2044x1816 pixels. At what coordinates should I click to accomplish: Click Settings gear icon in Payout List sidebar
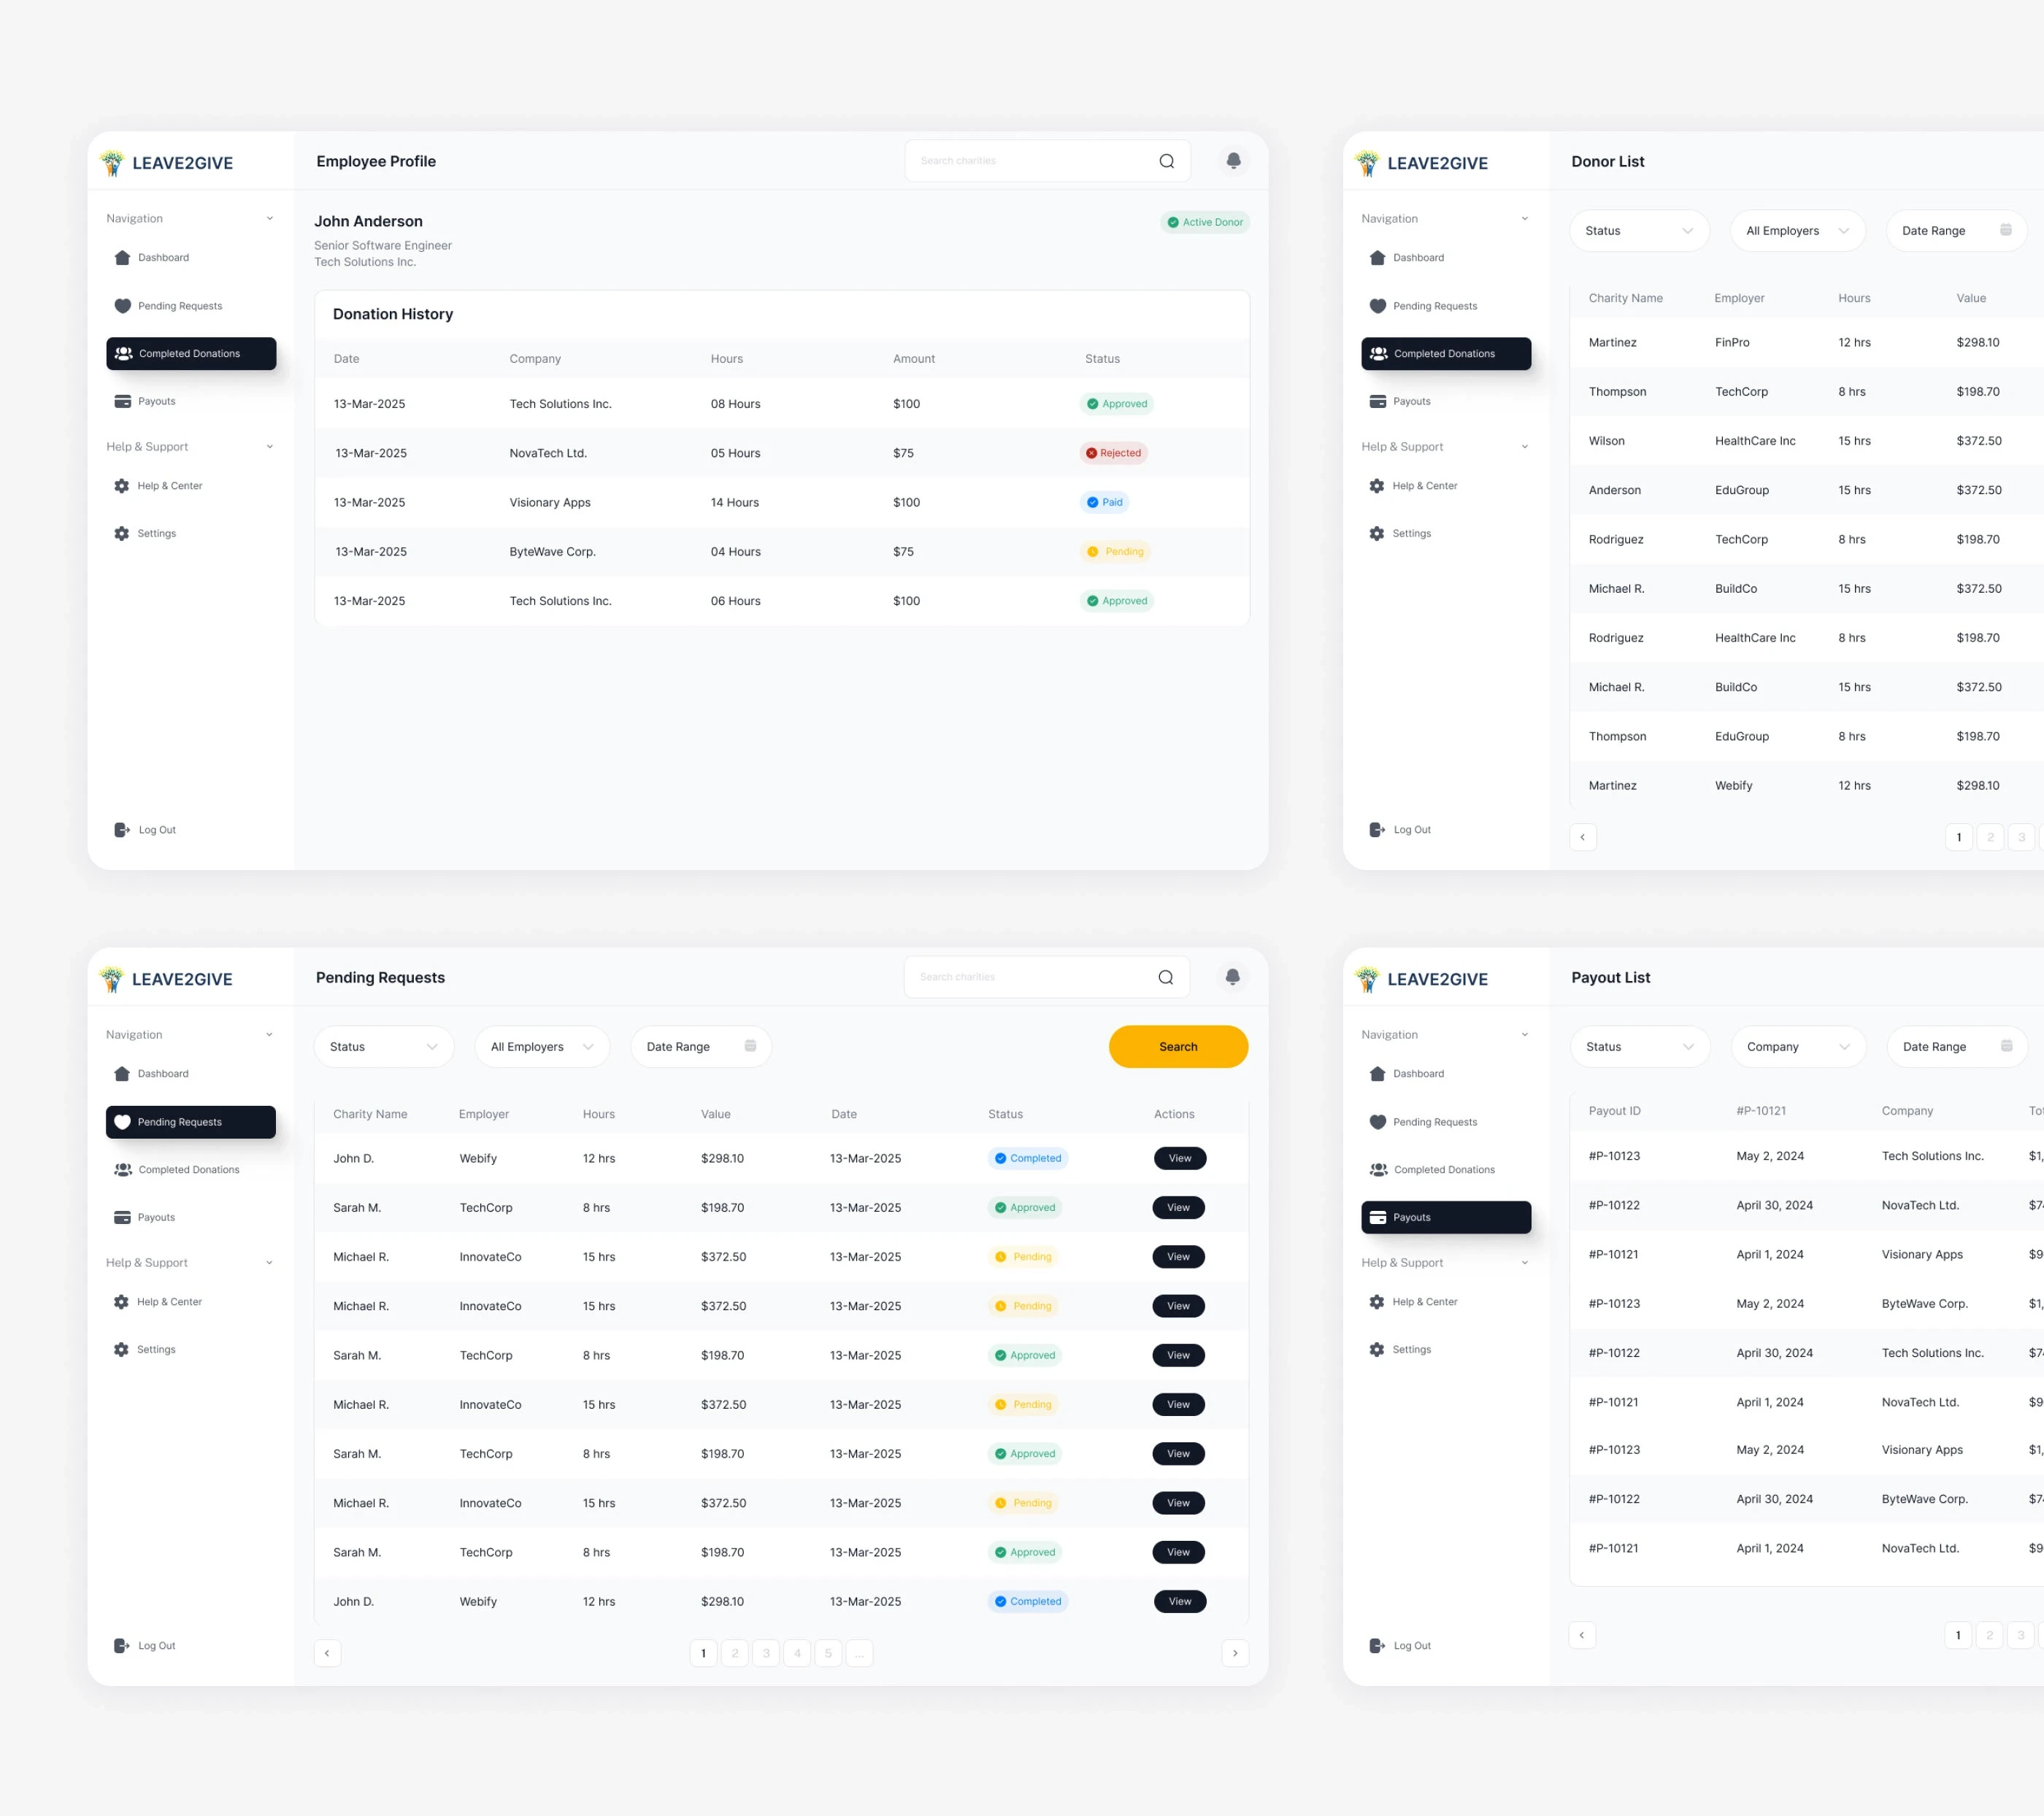click(x=1376, y=1350)
